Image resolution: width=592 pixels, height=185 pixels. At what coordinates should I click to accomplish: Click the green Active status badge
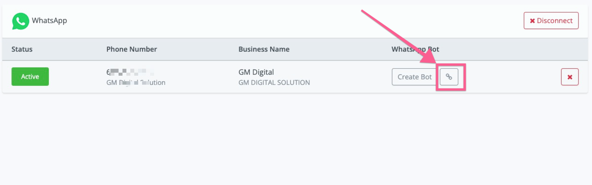click(30, 77)
